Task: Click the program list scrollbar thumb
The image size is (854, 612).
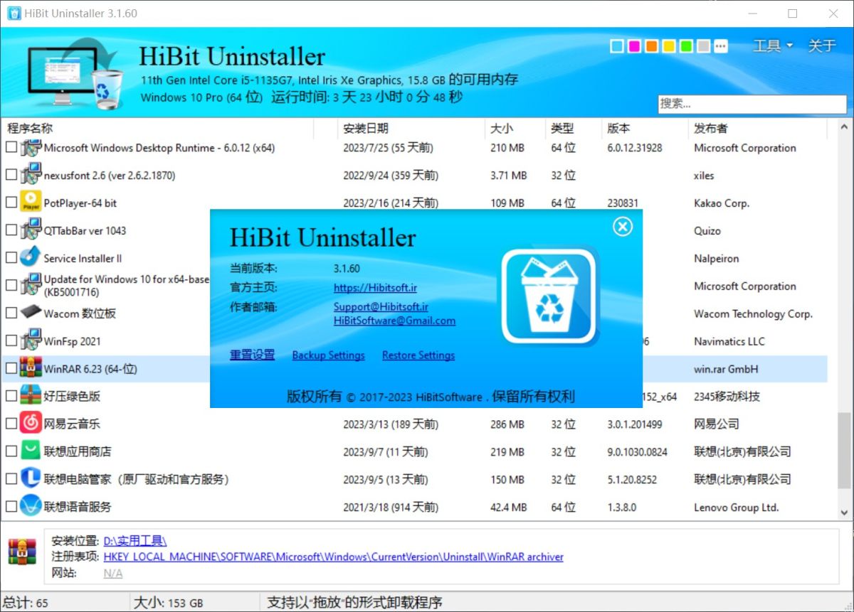Action: click(x=845, y=451)
